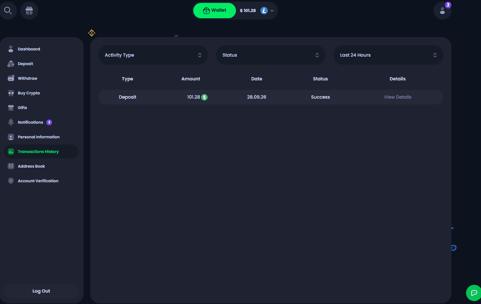This screenshot has height=304, width=481.
Task: Click the notifications count badge in sidebar
Action: tap(49, 122)
